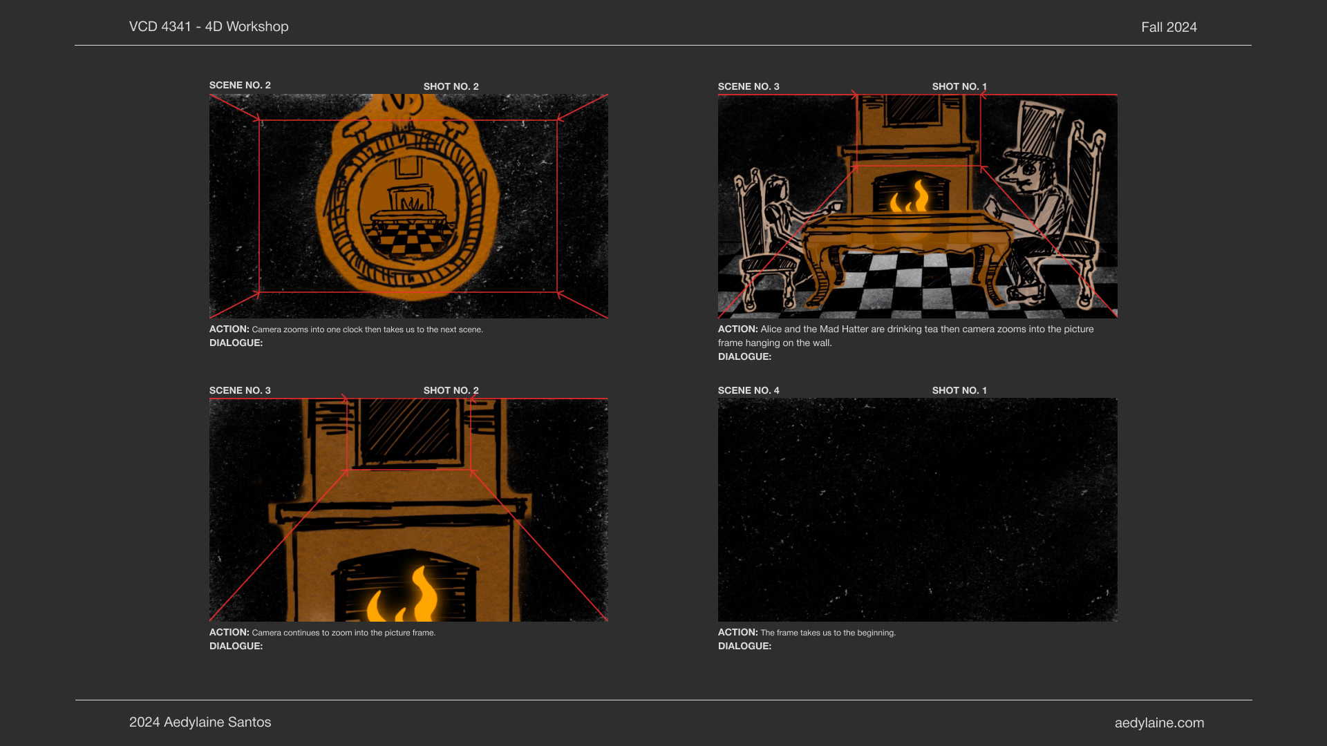Click 'SCENE NO. 3' label above fireplace close-up
The height and width of the screenshot is (746, 1327).
tap(240, 390)
